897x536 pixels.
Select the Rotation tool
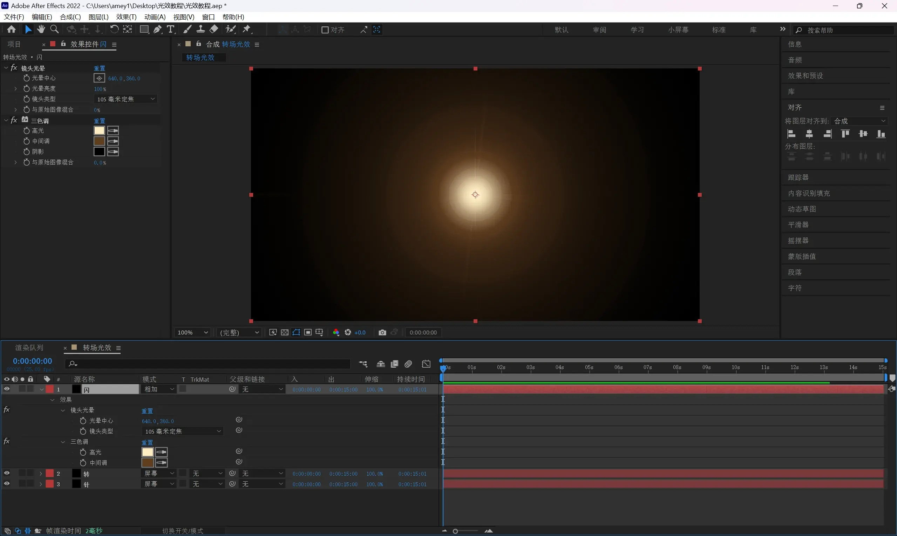(114, 29)
